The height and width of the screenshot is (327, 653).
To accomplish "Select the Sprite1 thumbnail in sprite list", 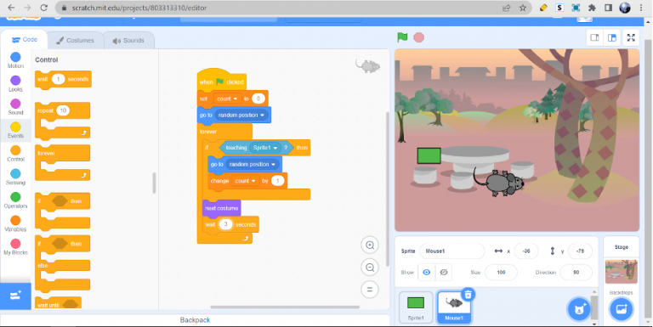I will 416,307.
